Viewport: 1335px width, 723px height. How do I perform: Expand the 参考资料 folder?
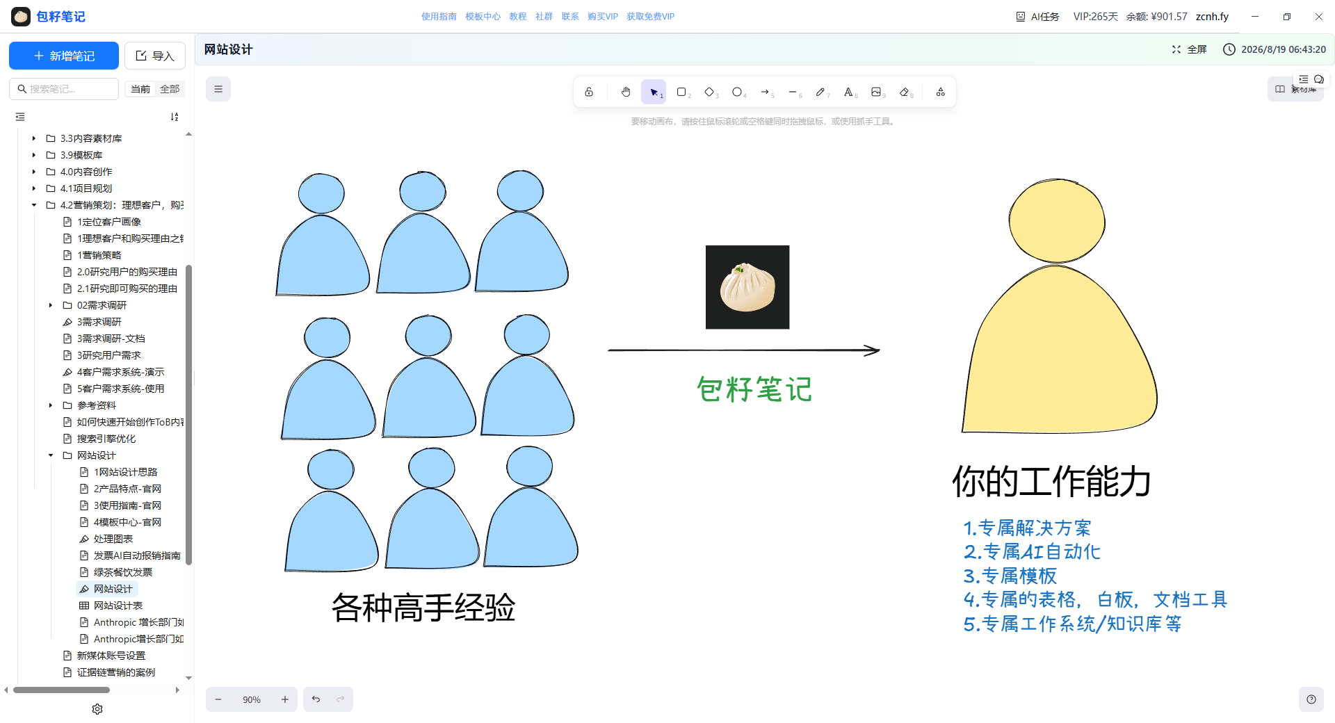click(50, 405)
